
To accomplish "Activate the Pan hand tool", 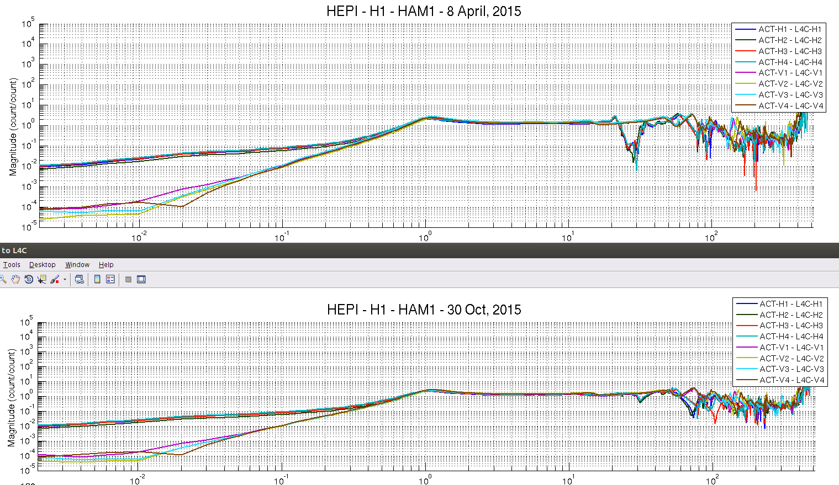I will pyautogui.click(x=15, y=279).
